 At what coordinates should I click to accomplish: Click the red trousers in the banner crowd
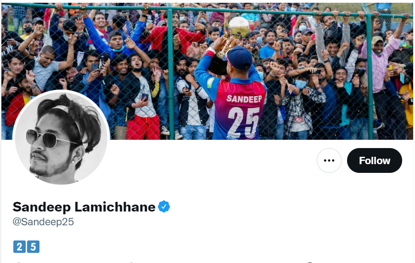143,127
